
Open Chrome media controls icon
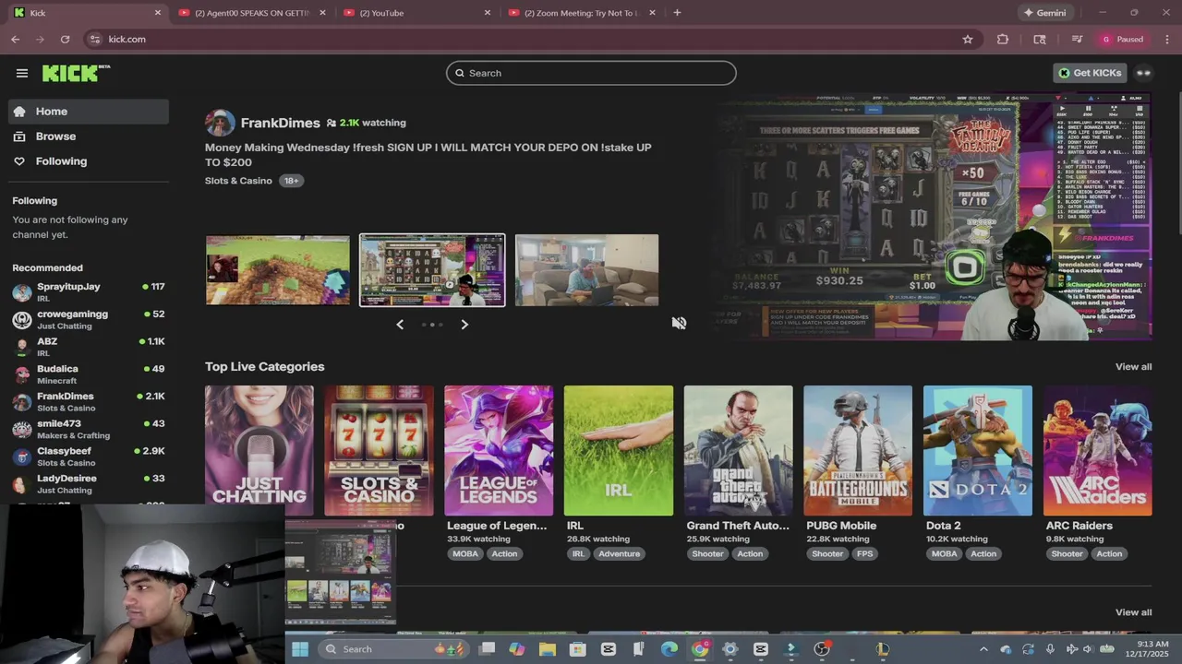point(1077,40)
